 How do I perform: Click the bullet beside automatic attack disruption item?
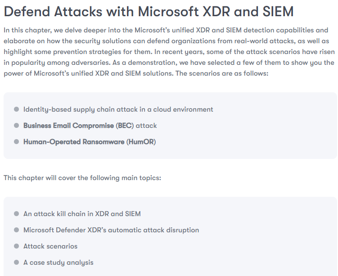click(x=17, y=230)
